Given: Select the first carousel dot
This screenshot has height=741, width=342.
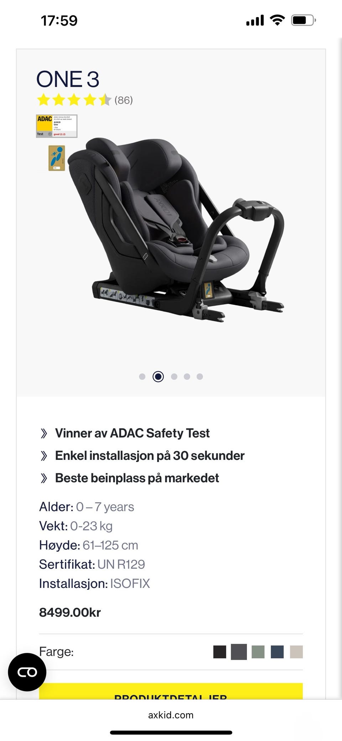Looking at the screenshot, I should [x=142, y=376].
